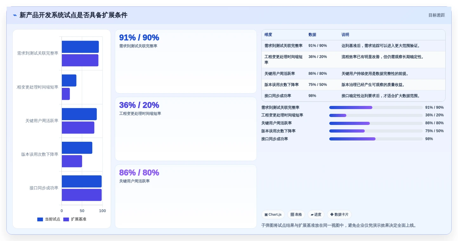This screenshot has width=458, height=241.
Task: Click the 目标差距 label in header
Action: [x=436, y=15]
